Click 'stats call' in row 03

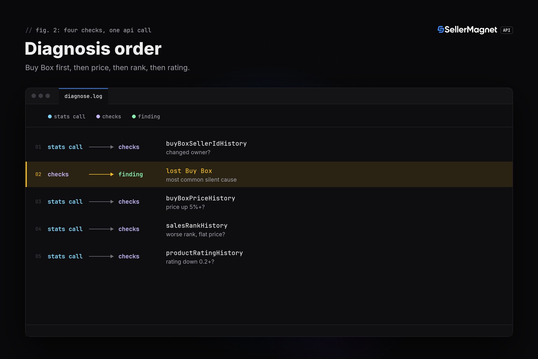point(65,202)
